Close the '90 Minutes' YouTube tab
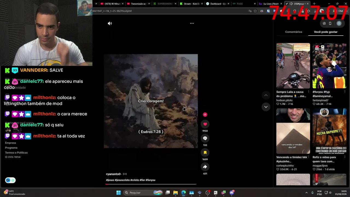 [122, 4]
